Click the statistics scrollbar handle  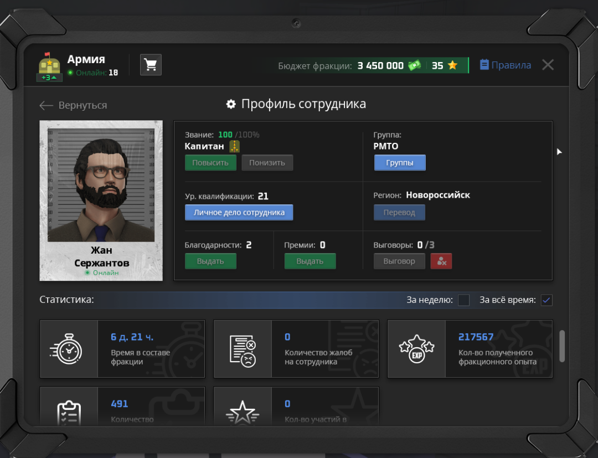pos(562,346)
